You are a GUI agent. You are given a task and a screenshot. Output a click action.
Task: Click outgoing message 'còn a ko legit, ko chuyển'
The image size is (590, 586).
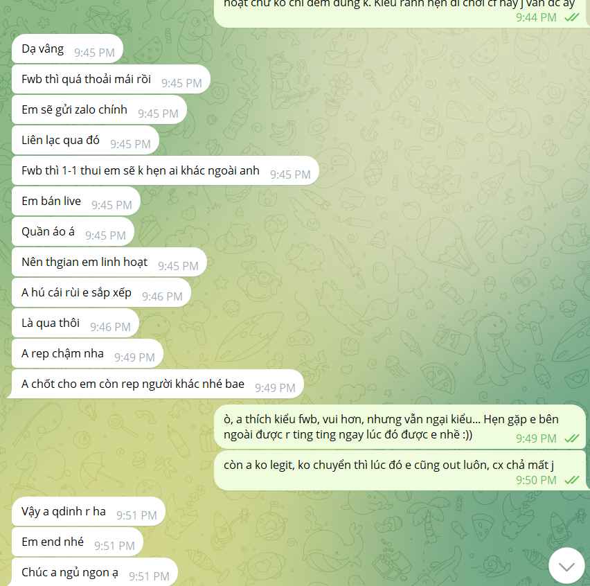coord(400,471)
